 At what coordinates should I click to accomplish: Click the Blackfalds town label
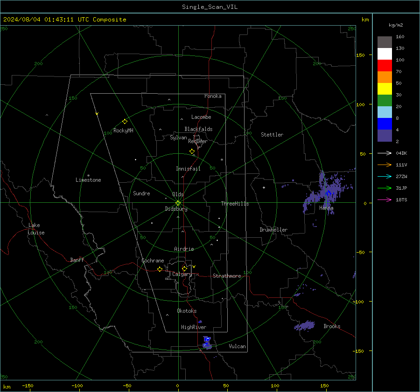198,129
